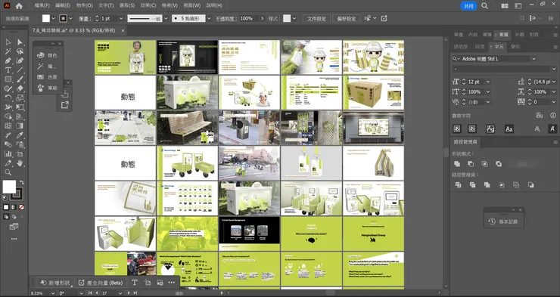Select the Pen tool
This screenshot has width=560, height=297.
pyautogui.click(x=8, y=60)
